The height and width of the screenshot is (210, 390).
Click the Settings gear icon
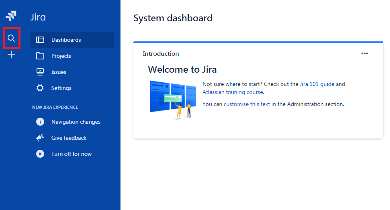click(x=40, y=88)
